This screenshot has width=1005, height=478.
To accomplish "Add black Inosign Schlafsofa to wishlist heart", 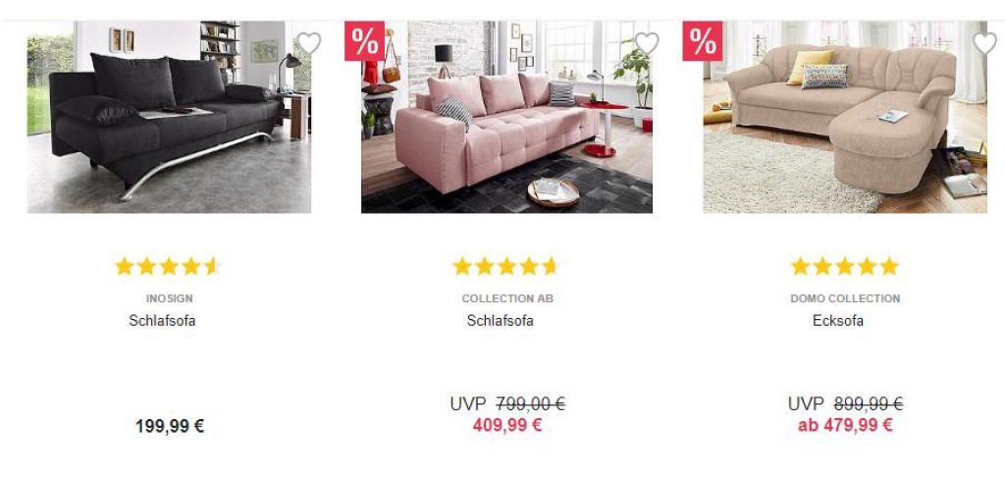I will point(309,43).
